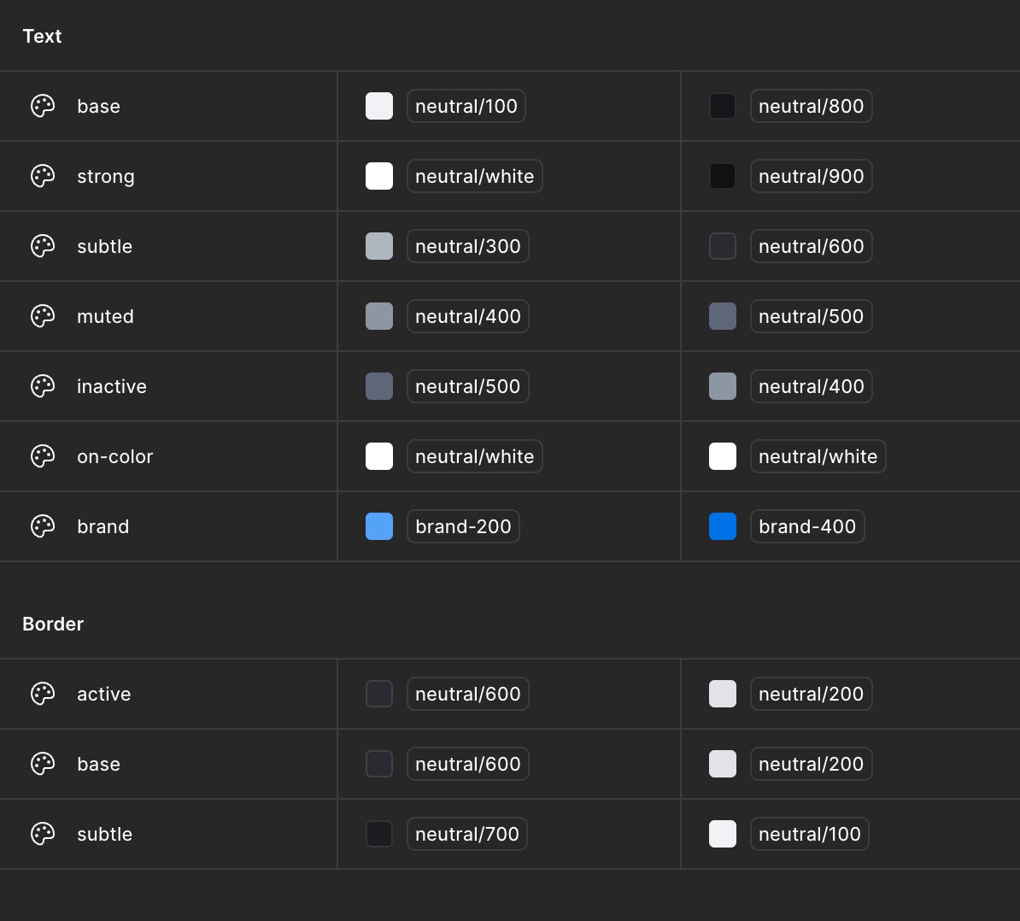Open the neutral/800 swatch in Text base row
This screenshot has width=1020, height=921.
tap(723, 106)
